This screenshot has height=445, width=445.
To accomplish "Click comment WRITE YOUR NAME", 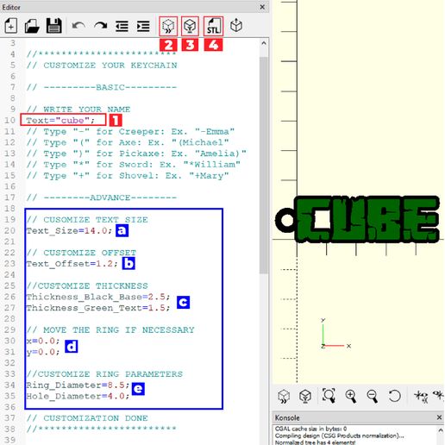I will click(x=78, y=110).
